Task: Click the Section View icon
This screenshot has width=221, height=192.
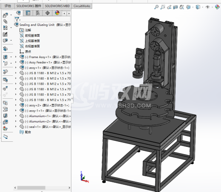Action: tap(176, 7)
